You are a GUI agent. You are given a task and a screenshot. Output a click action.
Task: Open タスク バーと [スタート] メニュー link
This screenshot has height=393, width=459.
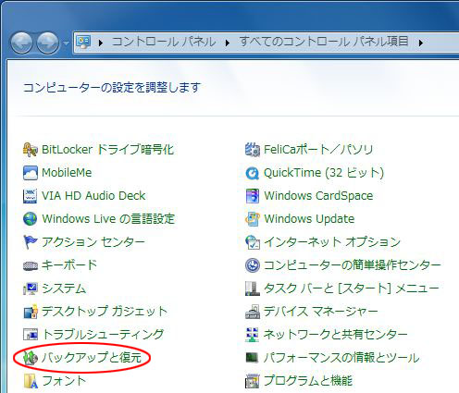[352, 289]
